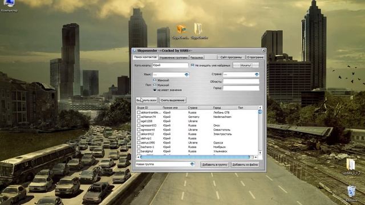Click the horizontal scrollbar left arrow

coord(138,157)
